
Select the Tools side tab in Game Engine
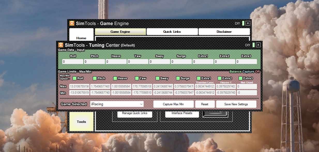pyautogui.click(x=81, y=122)
